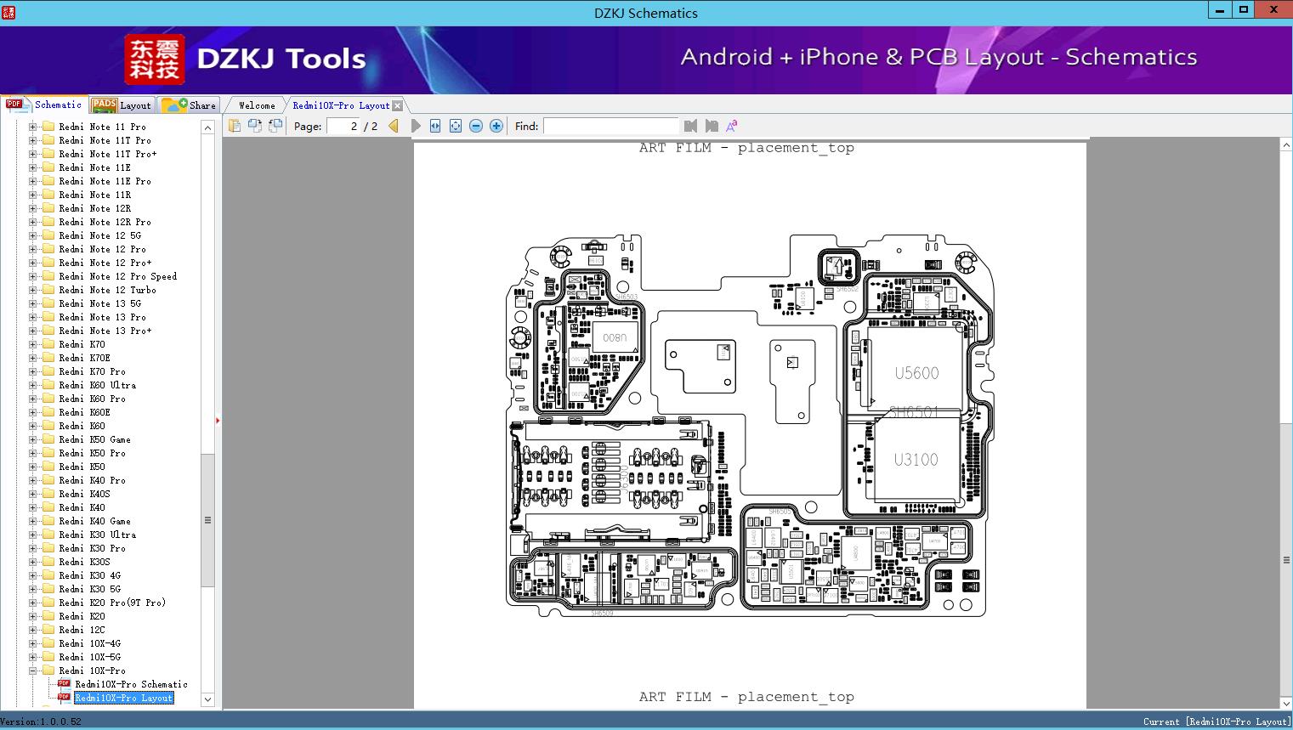Click the Redmi K40 Game folder icon
This screenshot has width=1293, height=730.
click(x=48, y=521)
